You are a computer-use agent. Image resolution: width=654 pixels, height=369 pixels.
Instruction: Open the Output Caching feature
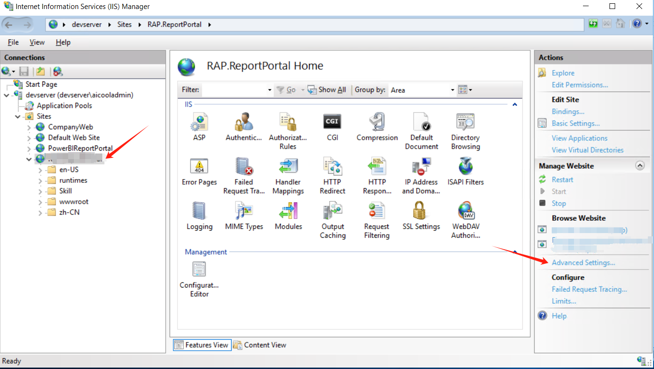[x=332, y=221]
